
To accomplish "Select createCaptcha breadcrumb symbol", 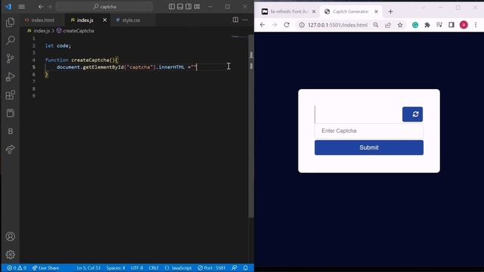I will click(x=76, y=31).
